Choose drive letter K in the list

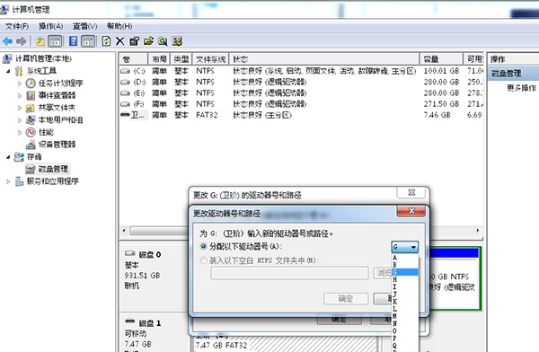(405, 302)
